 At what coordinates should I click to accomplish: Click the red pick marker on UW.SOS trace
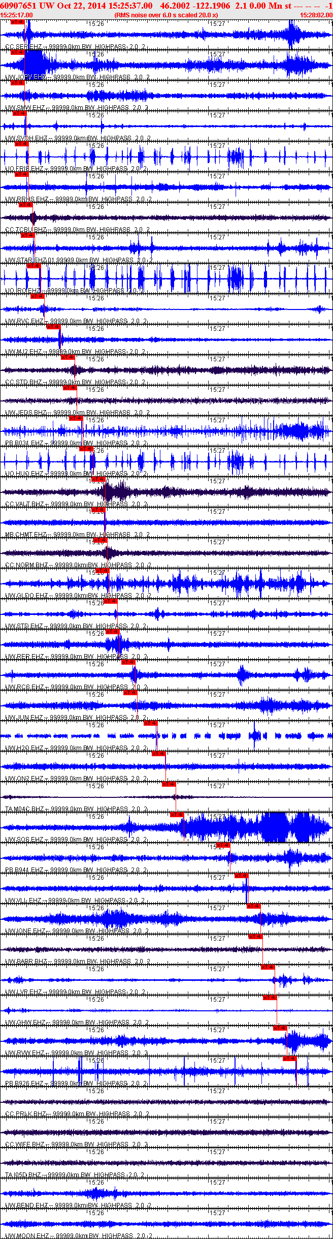177,815
